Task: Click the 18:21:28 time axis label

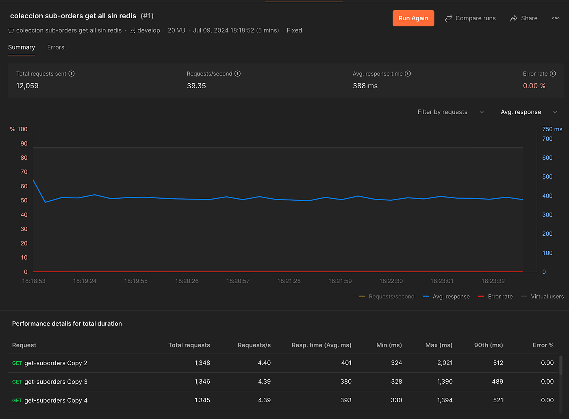Action: pos(289,281)
